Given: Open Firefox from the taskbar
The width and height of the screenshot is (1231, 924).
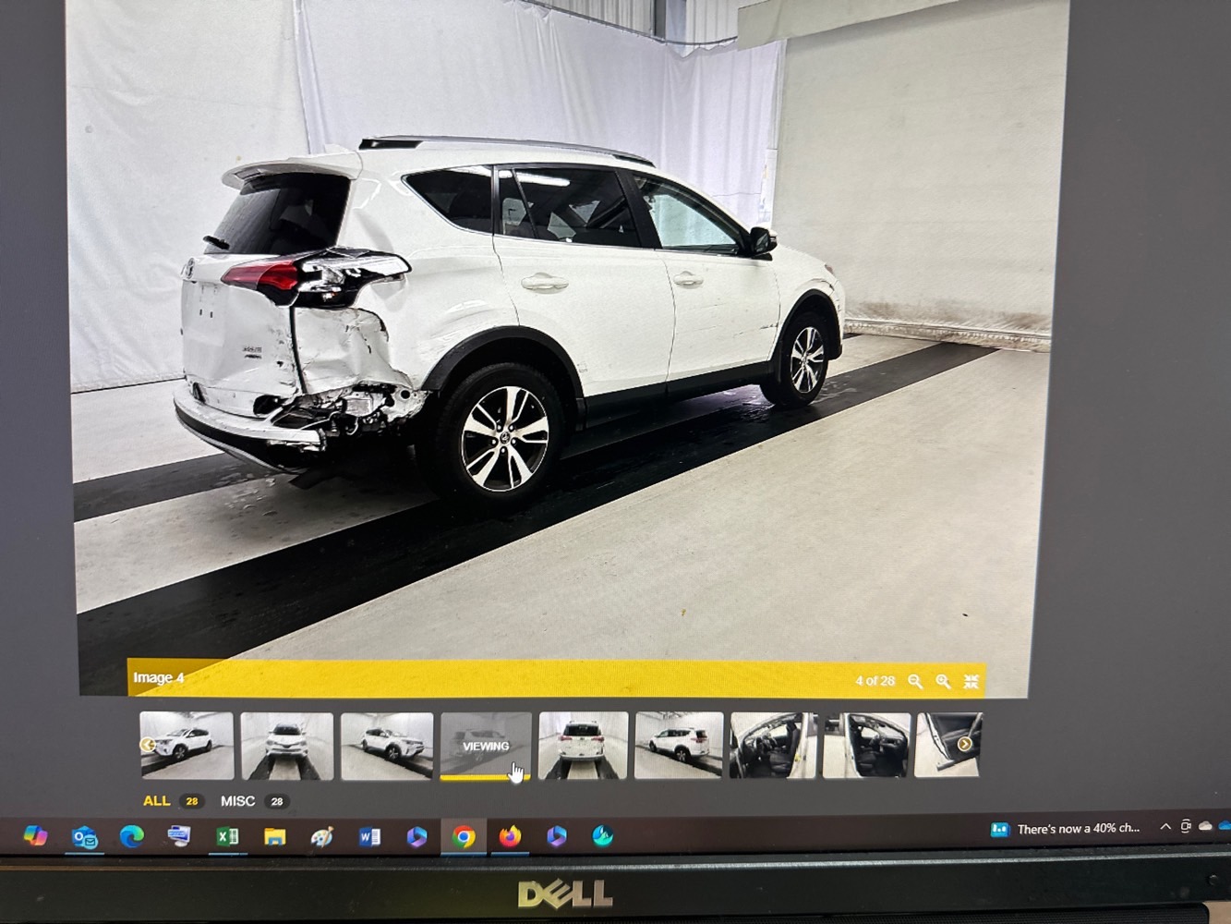Looking at the screenshot, I should [x=510, y=837].
